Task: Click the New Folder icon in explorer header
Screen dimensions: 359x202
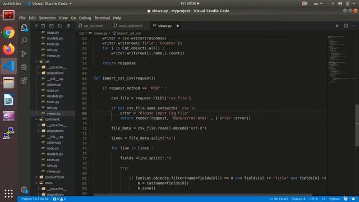Action: tap(52, 26)
